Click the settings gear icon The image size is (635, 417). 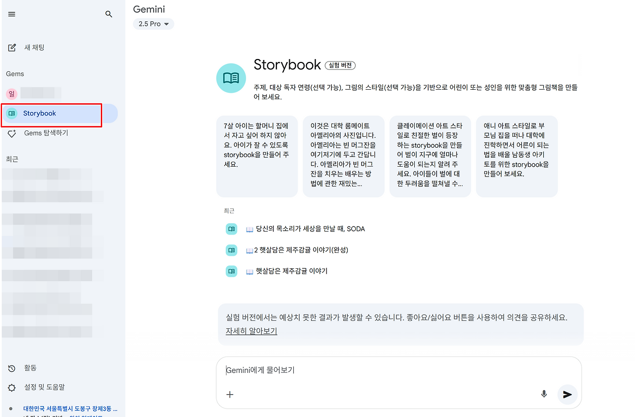[12, 387]
